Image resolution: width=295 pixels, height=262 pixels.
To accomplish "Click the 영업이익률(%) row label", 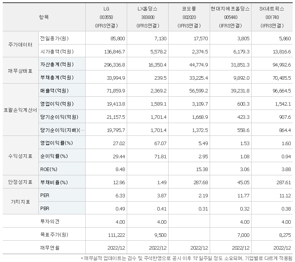I will pos(57,143).
